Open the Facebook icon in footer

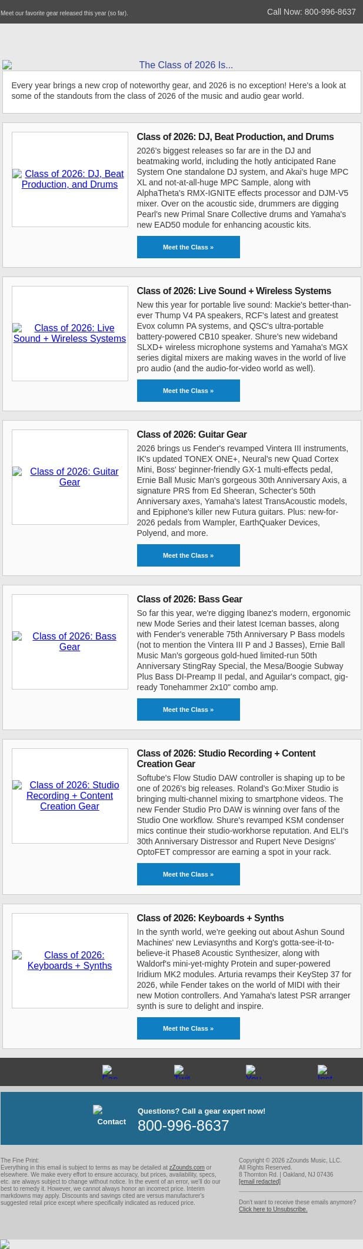click(x=110, y=1071)
